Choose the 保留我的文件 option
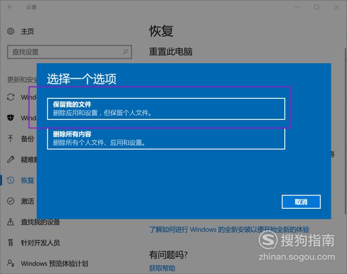 coord(166,109)
